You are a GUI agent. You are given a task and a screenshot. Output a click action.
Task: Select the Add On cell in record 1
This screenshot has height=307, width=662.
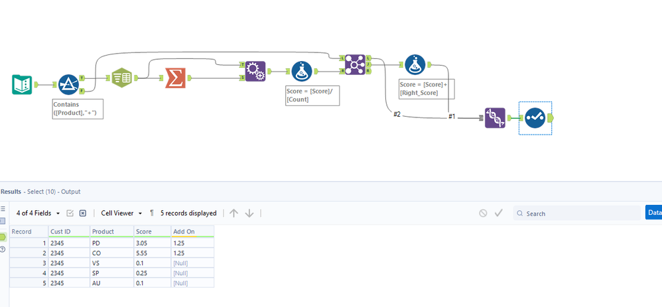click(192, 243)
